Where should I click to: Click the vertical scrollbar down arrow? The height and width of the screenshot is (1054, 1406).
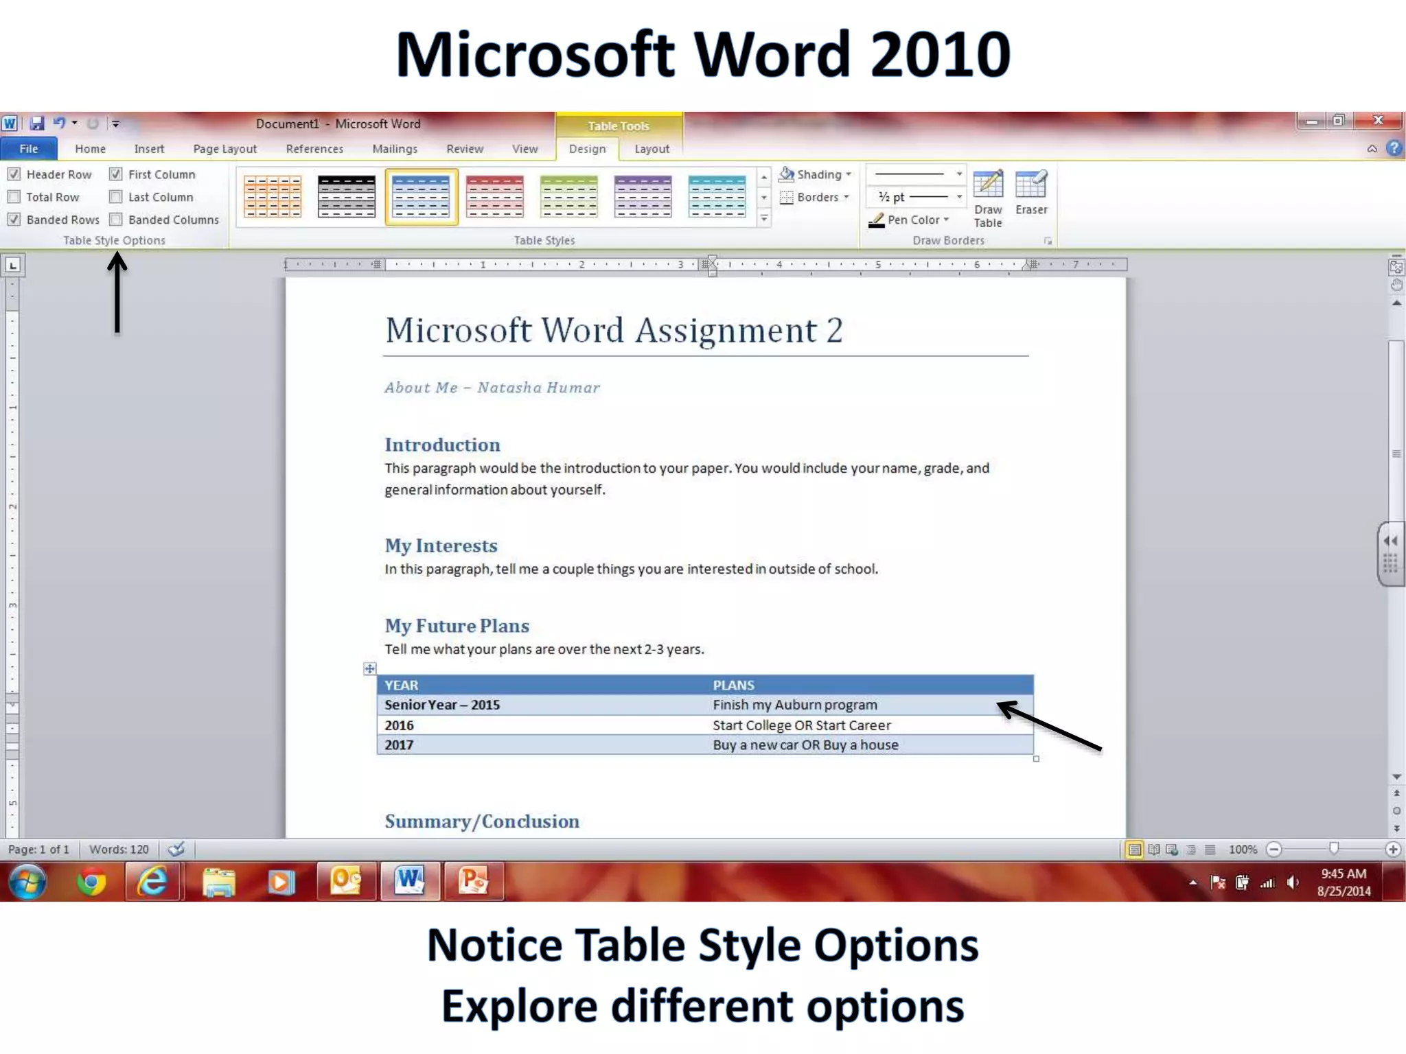point(1396,777)
